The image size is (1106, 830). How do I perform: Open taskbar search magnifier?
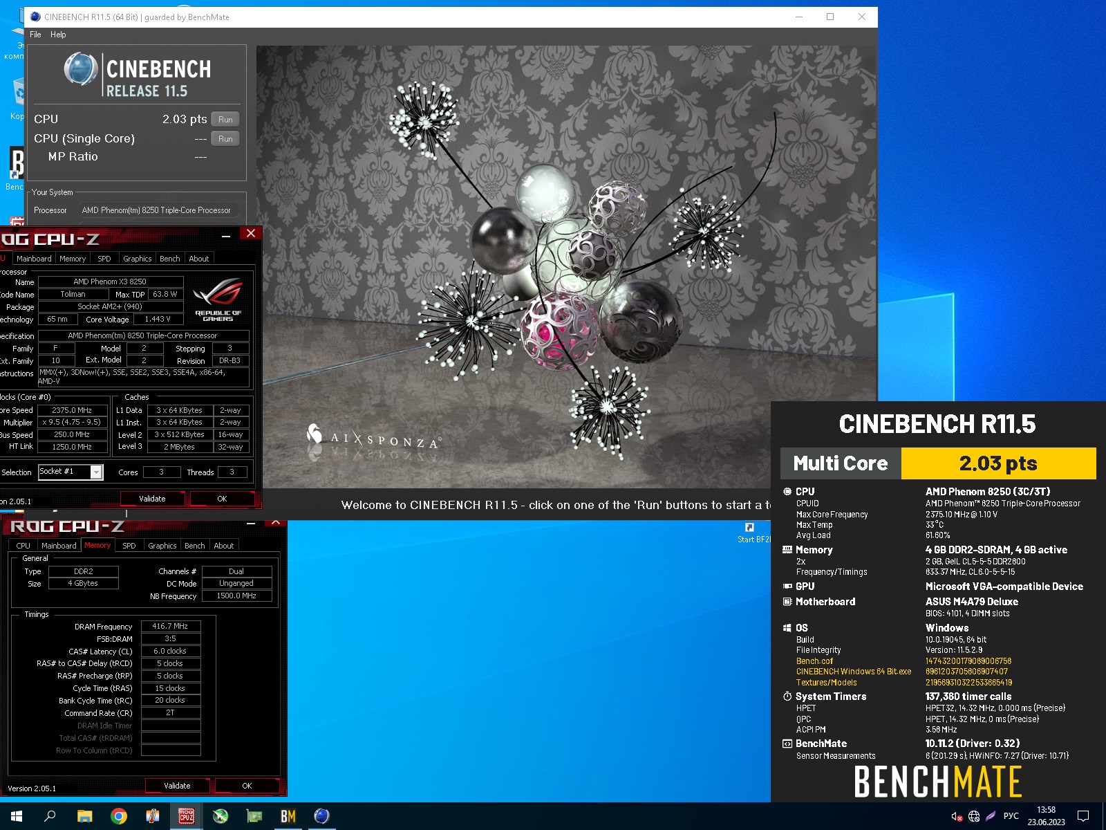[x=50, y=816]
